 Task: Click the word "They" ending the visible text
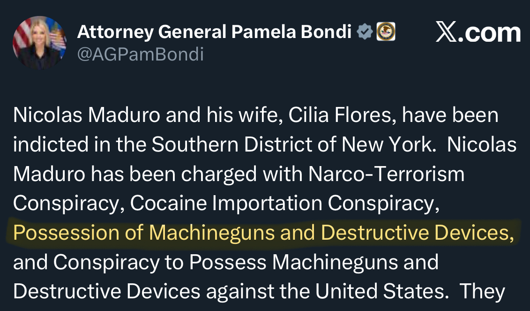[x=482, y=291]
